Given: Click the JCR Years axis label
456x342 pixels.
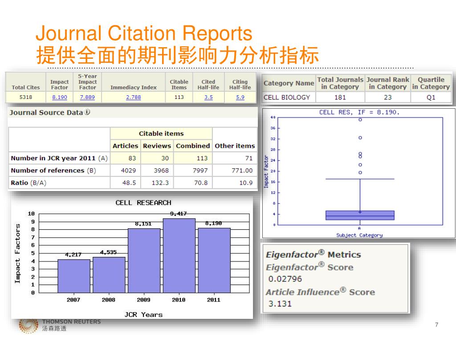Looking at the screenshot, I should point(143,315).
